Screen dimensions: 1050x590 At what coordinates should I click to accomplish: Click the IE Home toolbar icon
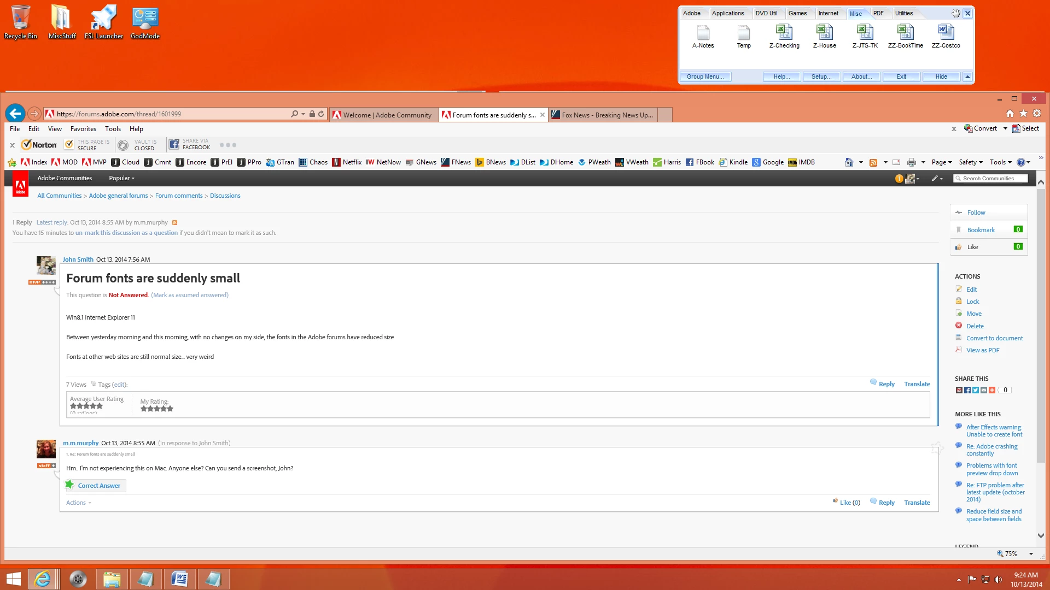[849, 162]
